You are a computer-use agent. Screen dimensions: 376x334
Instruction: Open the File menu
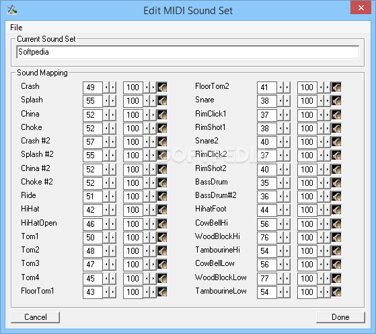pos(16,28)
